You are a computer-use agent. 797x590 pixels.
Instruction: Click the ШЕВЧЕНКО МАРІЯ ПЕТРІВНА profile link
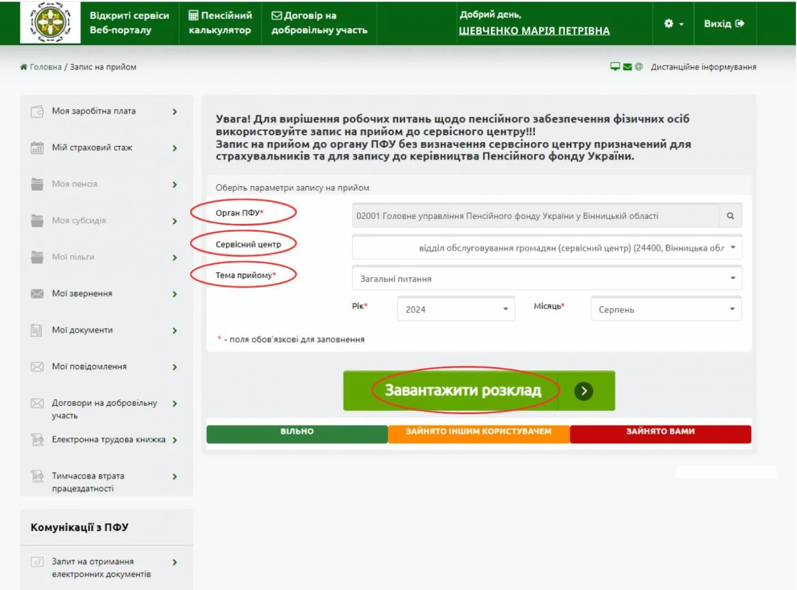click(534, 31)
